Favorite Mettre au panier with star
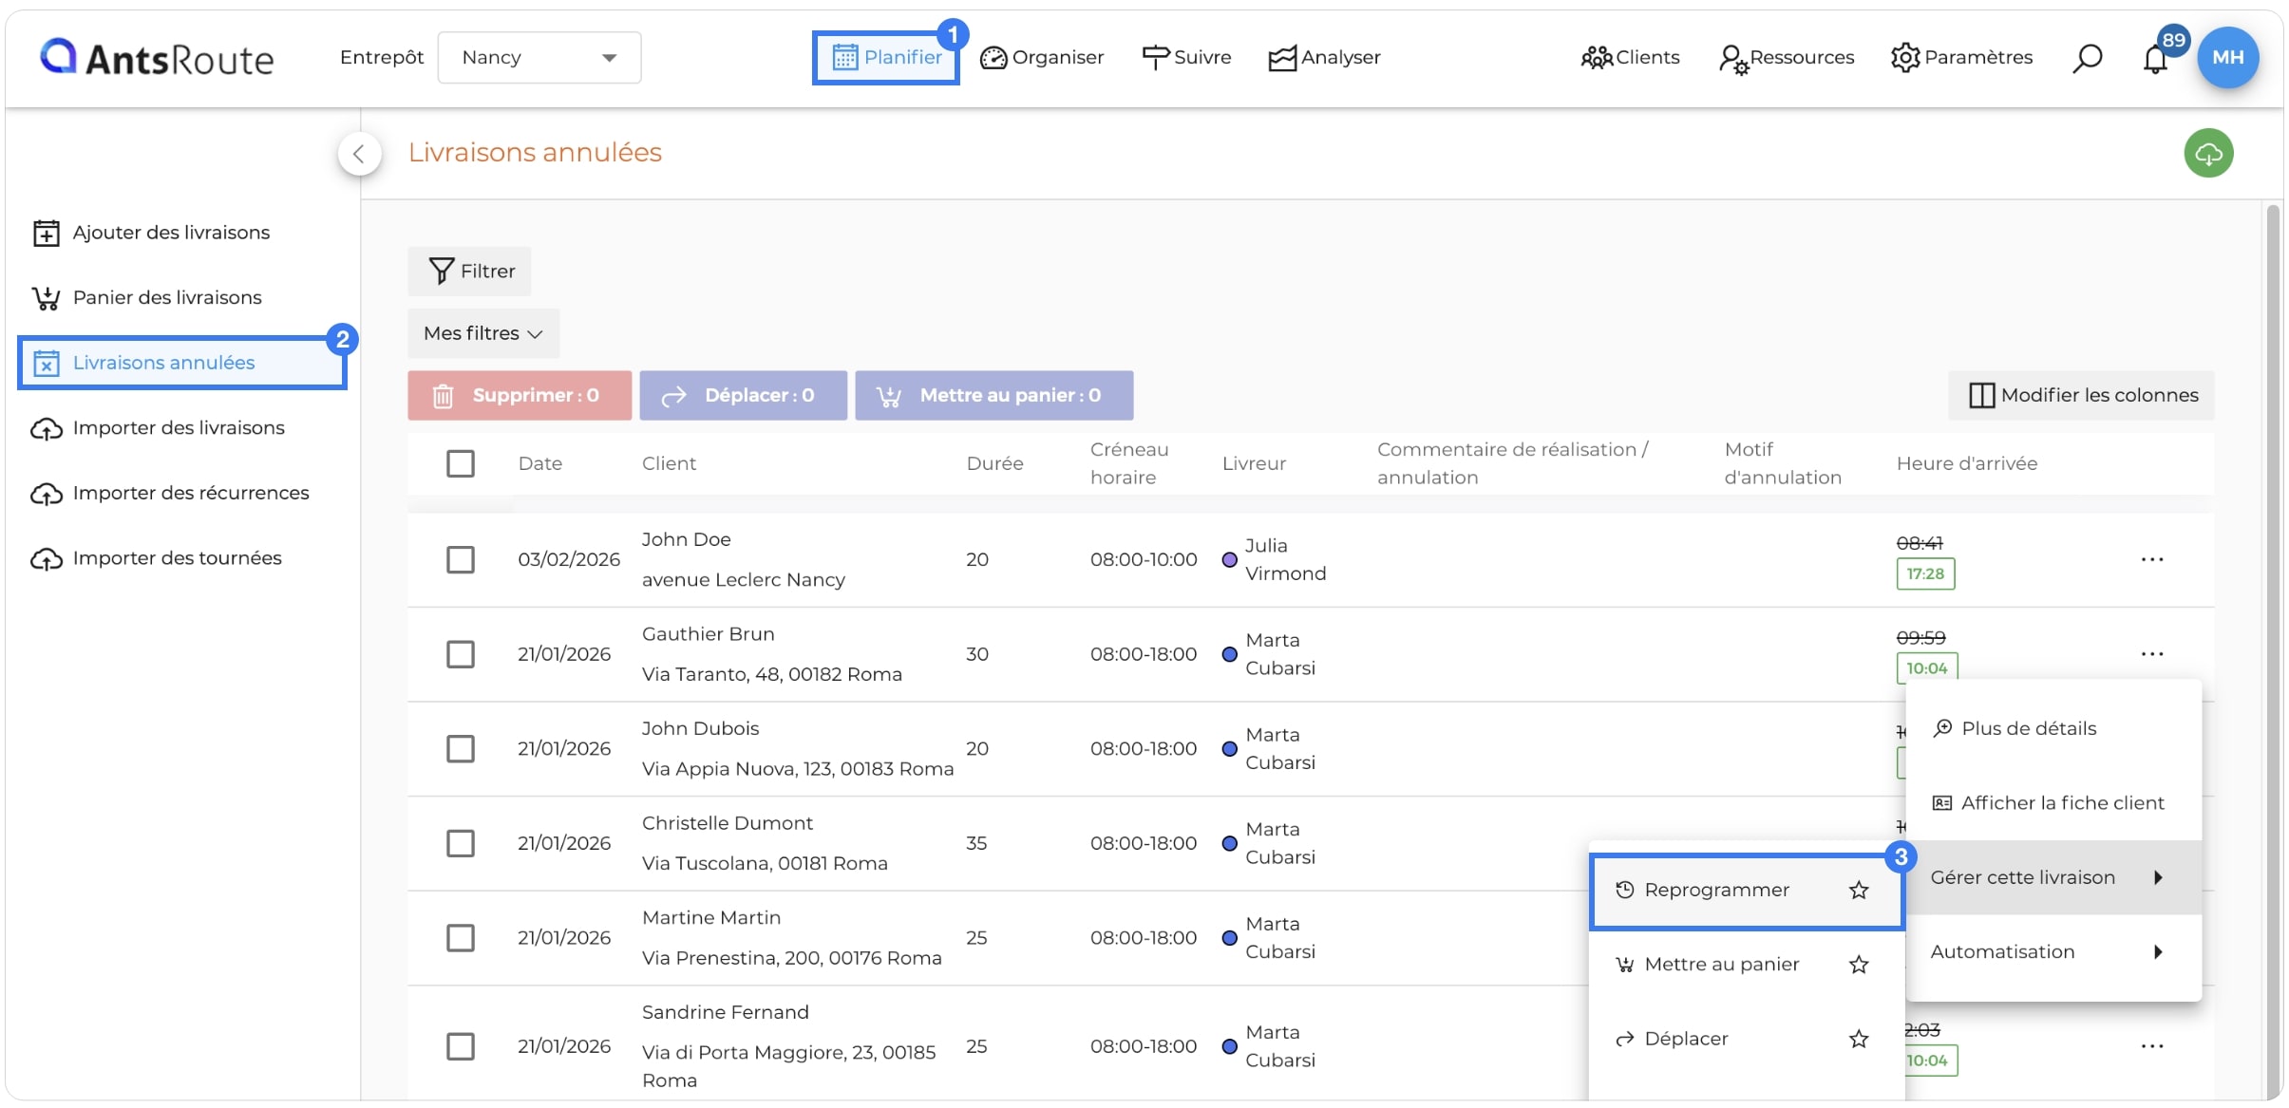The height and width of the screenshot is (1108, 2289). point(1859,965)
